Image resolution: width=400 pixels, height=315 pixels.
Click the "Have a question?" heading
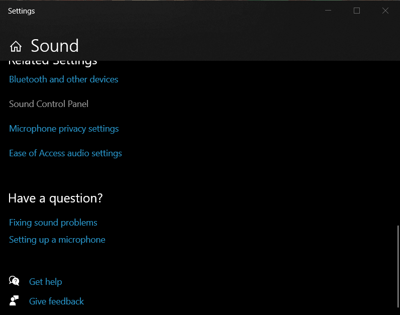pyautogui.click(x=55, y=198)
